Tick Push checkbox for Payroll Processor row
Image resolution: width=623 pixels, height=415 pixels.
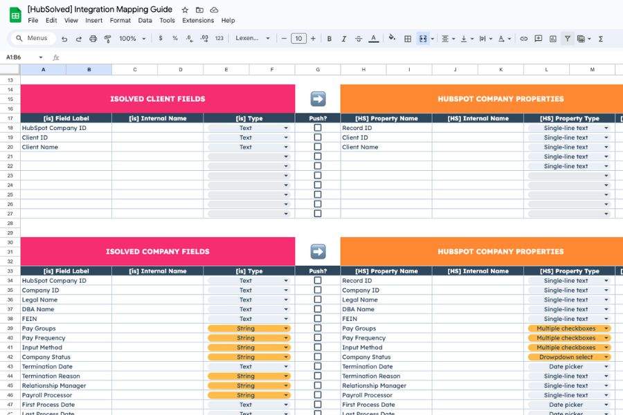(318, 395)
